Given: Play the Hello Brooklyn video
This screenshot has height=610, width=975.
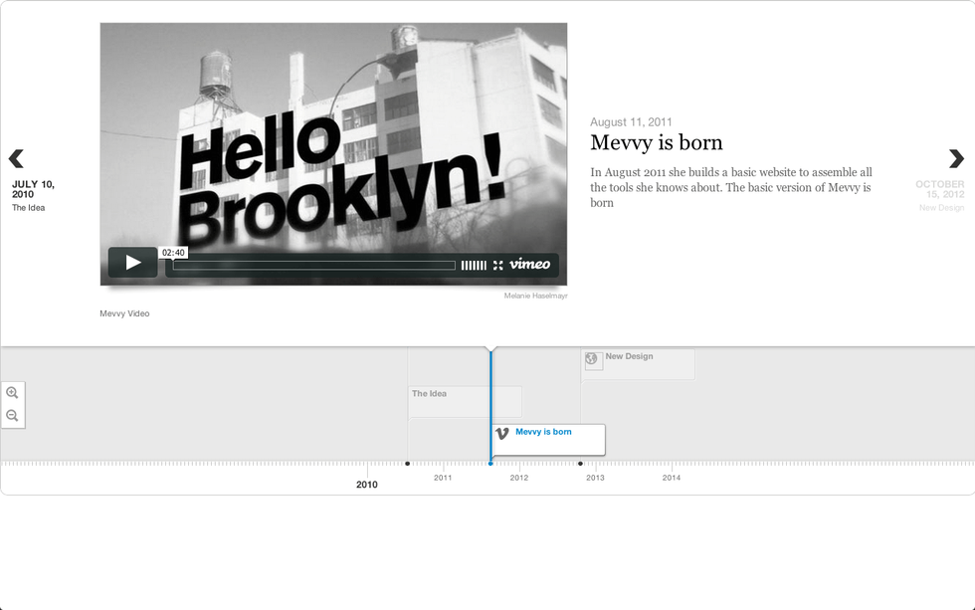Looking at the screenshot, I should (x=132, y=263).
